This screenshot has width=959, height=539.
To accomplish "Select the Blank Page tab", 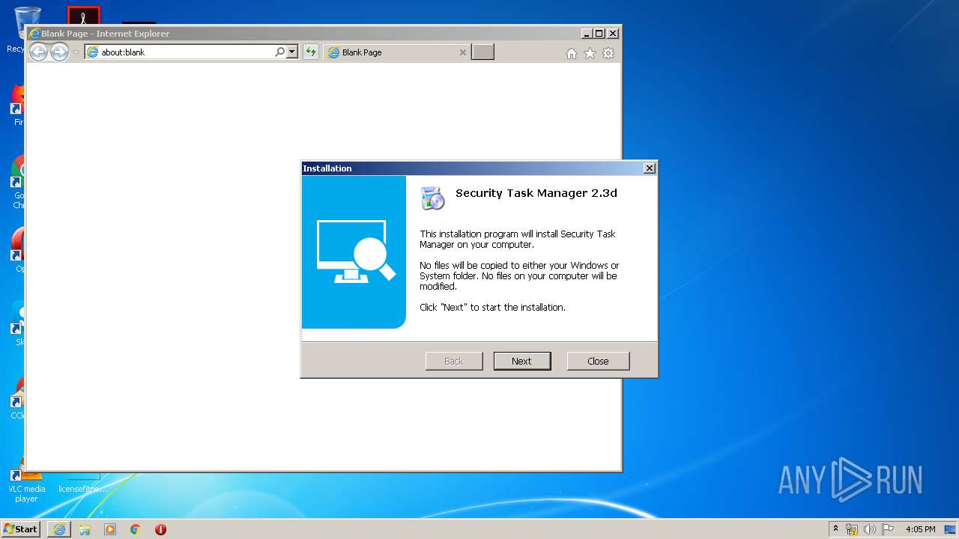I will click(397, 52).
